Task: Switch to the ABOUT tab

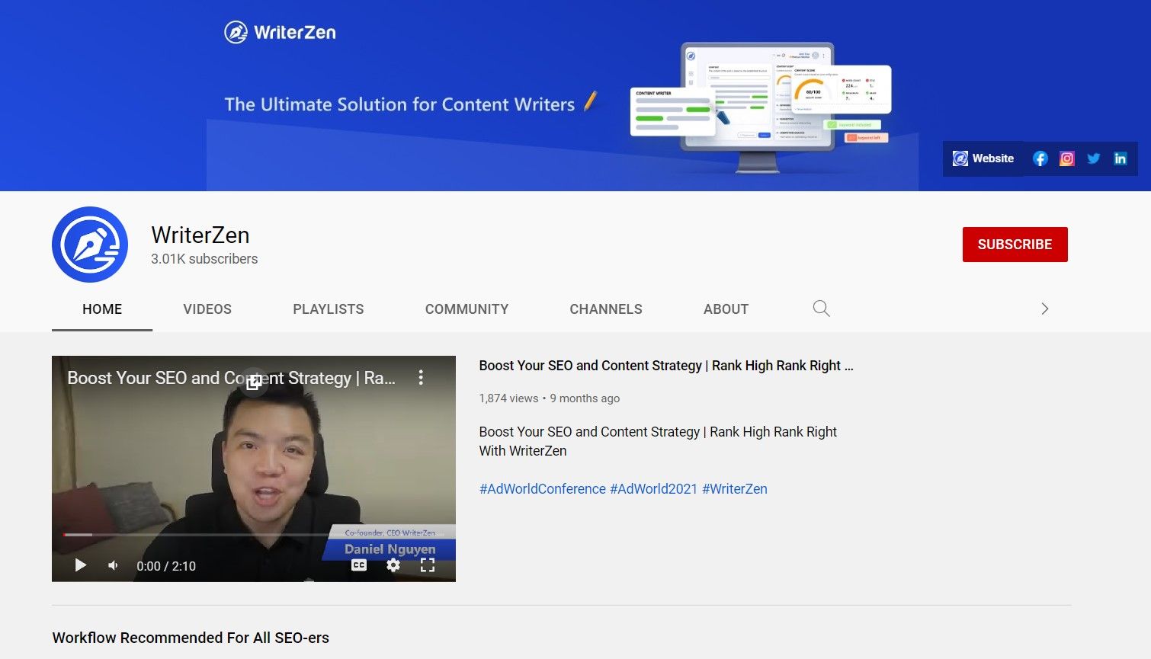Action: coord(726,309)
